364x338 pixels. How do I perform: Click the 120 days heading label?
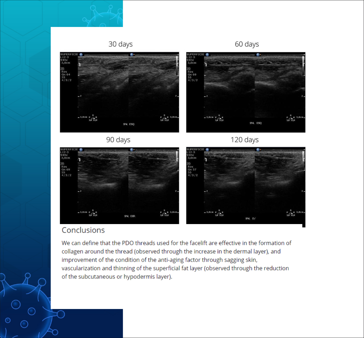(x=244, y=140)
